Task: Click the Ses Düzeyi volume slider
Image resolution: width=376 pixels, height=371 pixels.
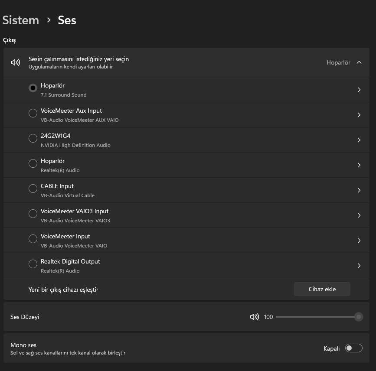Action: pos(317,317)
